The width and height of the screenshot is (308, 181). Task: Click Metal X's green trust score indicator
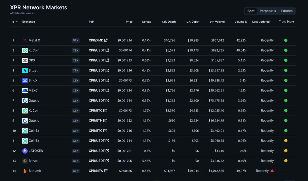(286, 40)
